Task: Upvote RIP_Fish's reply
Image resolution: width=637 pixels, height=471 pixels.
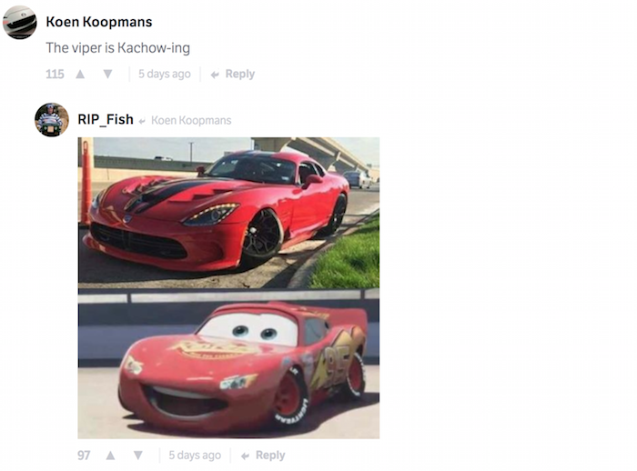Action: click(x=110, y=456)
